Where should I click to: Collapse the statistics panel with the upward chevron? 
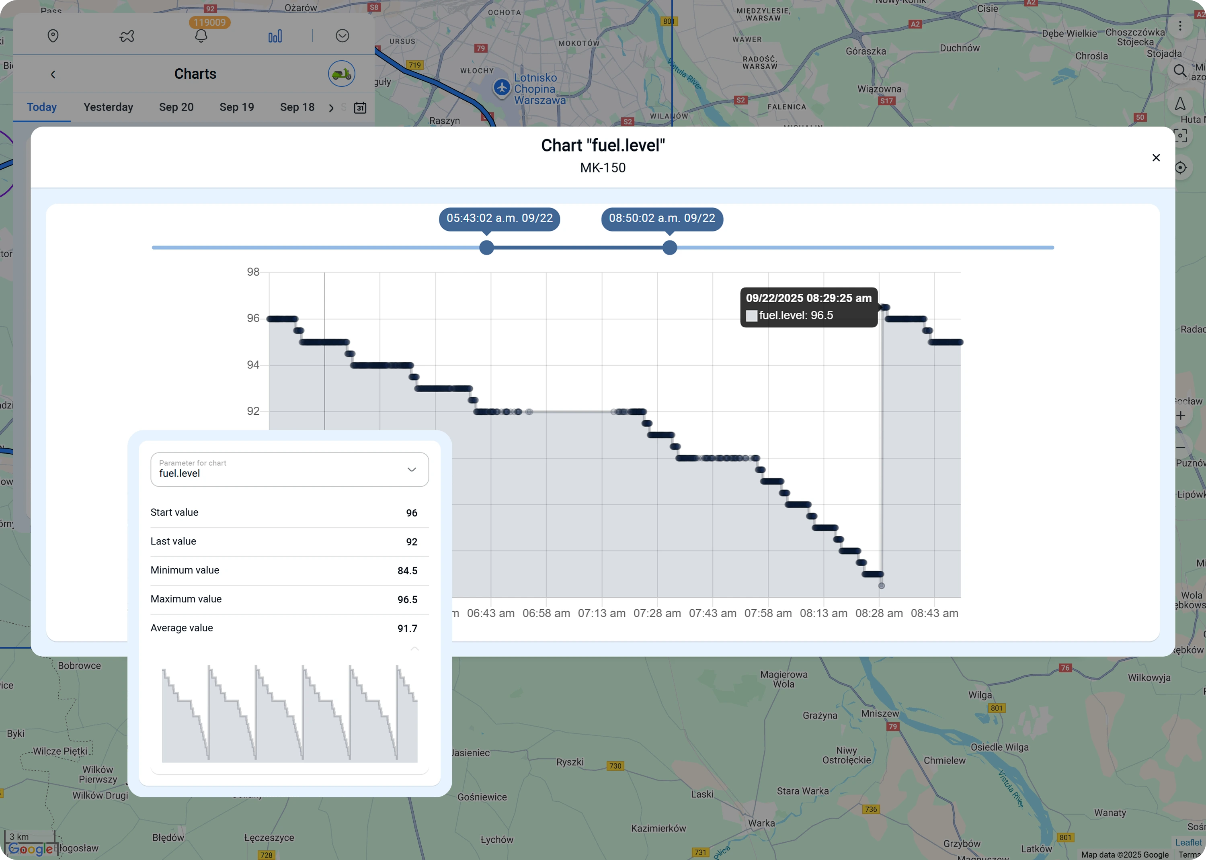[415, 649]
